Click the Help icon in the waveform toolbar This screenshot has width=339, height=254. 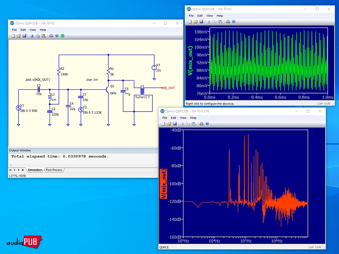pos(234,22)
